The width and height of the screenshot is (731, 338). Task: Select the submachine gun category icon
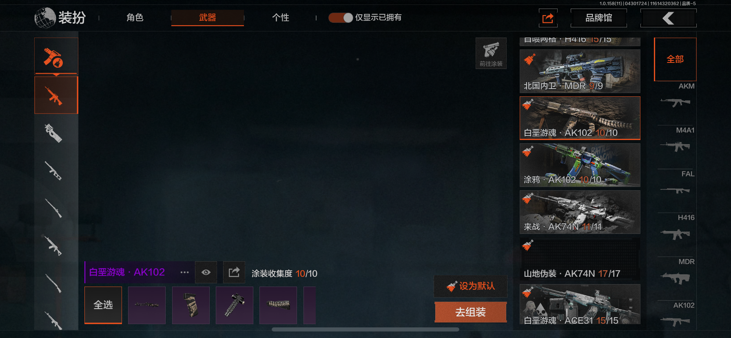[x=53, y=133]
